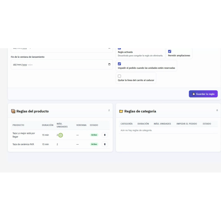This screenshot has width=221, height=221.
Task: Click the Estado column header in category rules
Action: point(207,124)
